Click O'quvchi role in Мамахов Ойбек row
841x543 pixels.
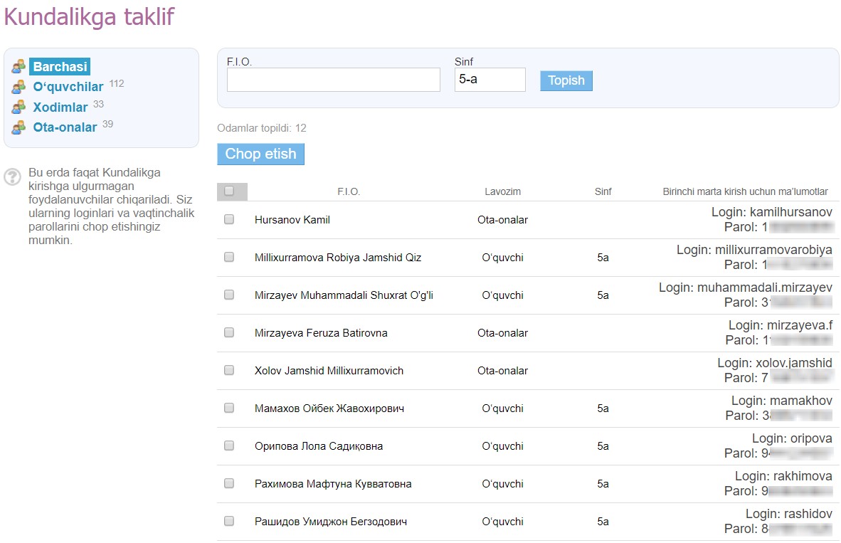point(502,408)
